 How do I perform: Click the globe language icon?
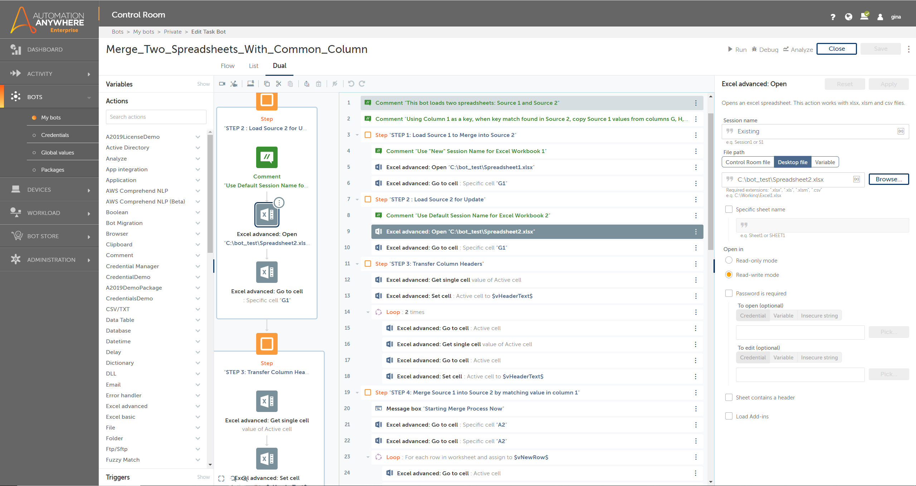[848, 17]
